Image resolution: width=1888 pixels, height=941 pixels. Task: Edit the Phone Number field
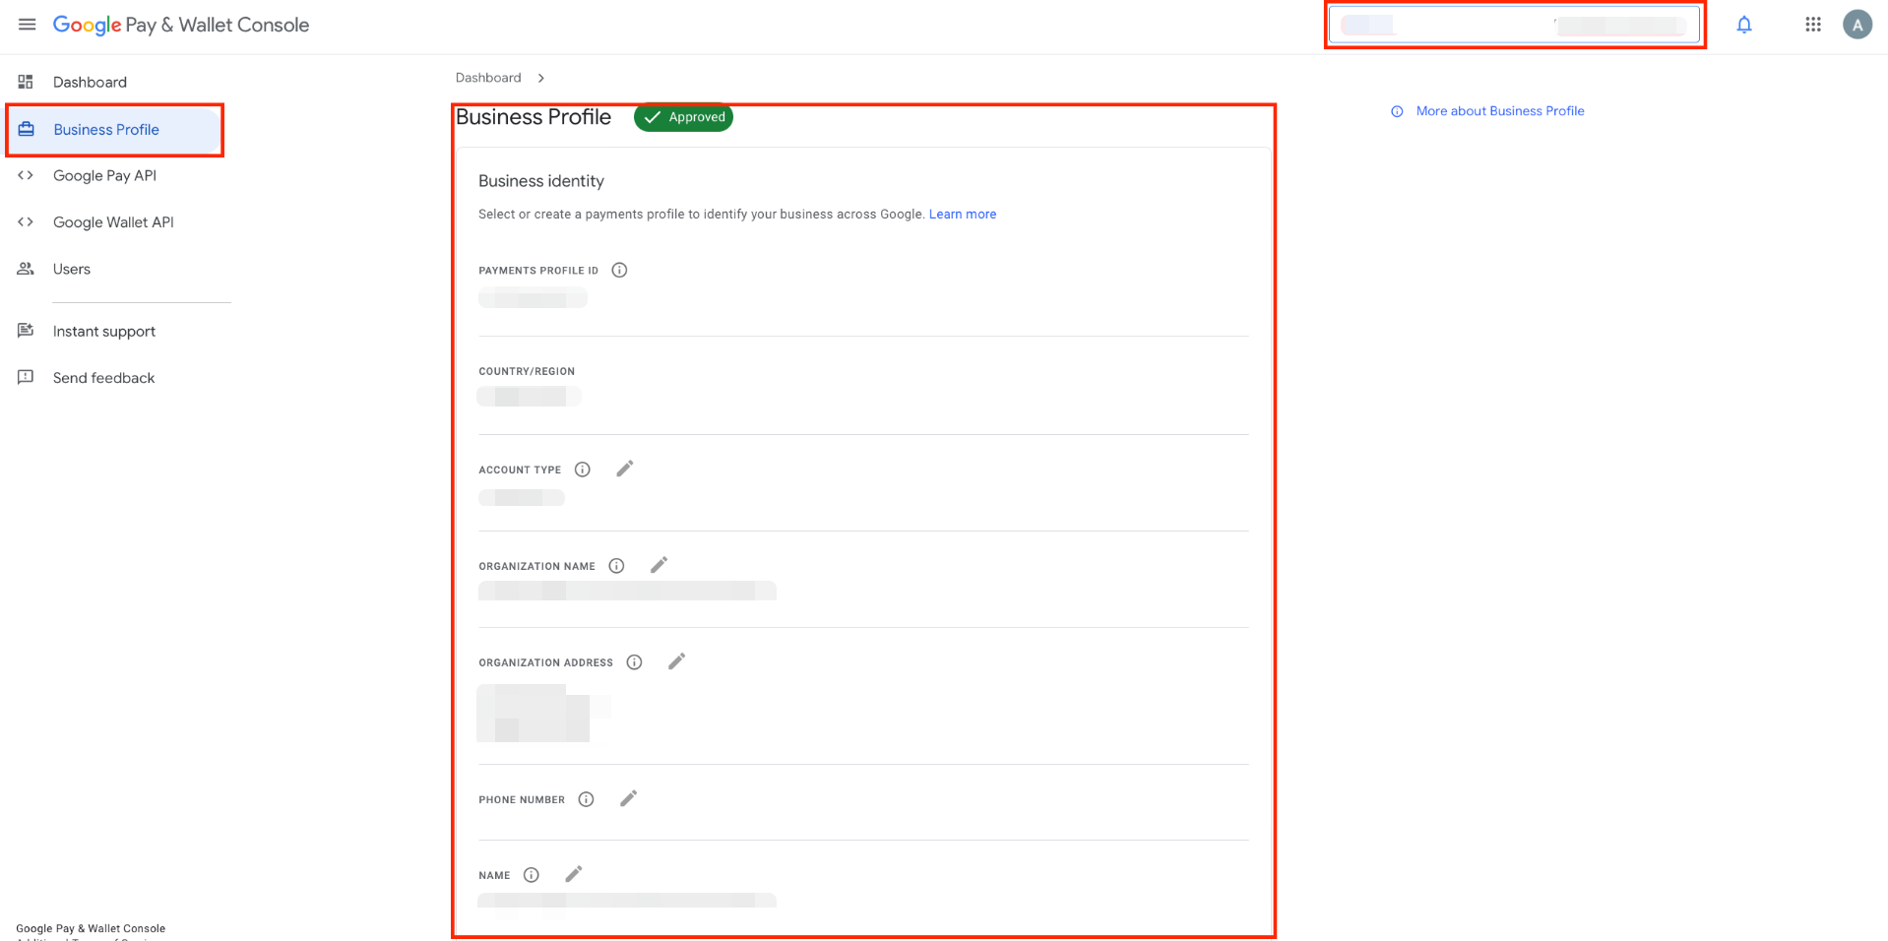pos(629,798)
